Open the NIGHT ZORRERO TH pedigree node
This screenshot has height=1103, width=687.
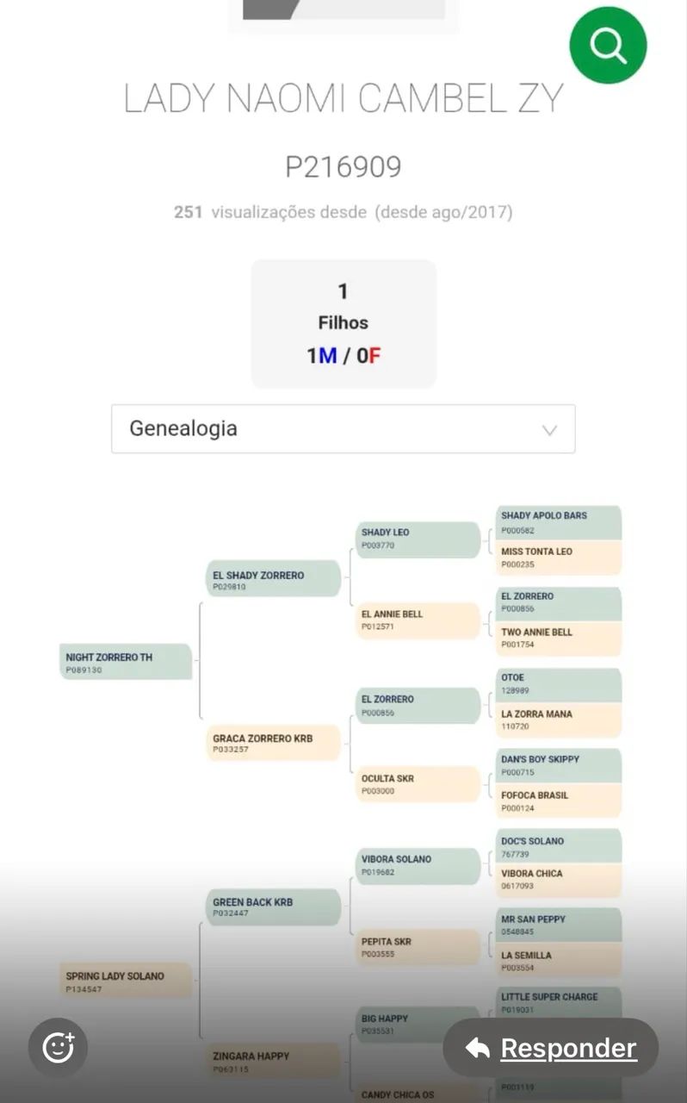click(x=126, y=662)
